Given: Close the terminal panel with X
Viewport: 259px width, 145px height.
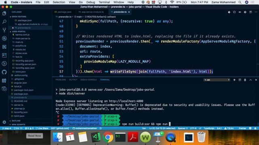Looking at the screenshot, I should click(256, 80).
